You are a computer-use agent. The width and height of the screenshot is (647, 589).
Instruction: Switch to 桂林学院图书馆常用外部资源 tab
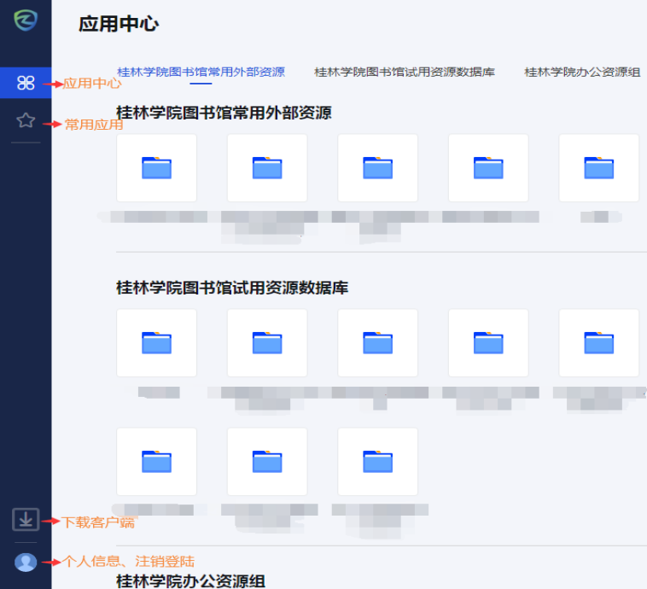click(201, 73)
